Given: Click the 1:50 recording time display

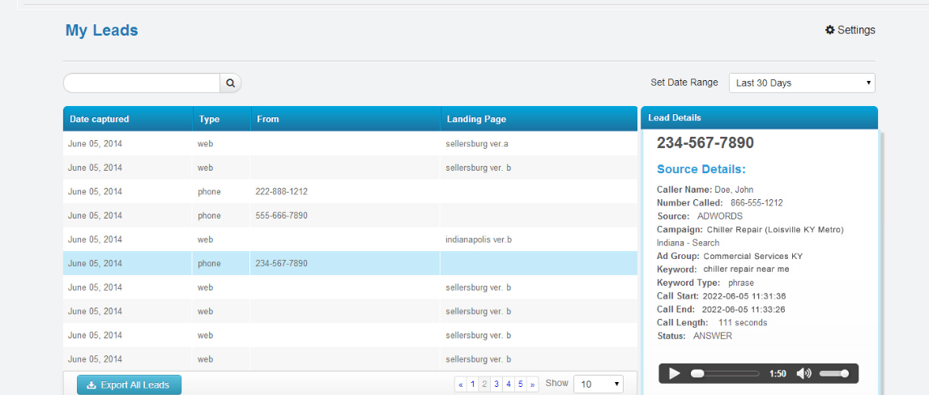Looking at the screenshot, I should coord(778,374).
